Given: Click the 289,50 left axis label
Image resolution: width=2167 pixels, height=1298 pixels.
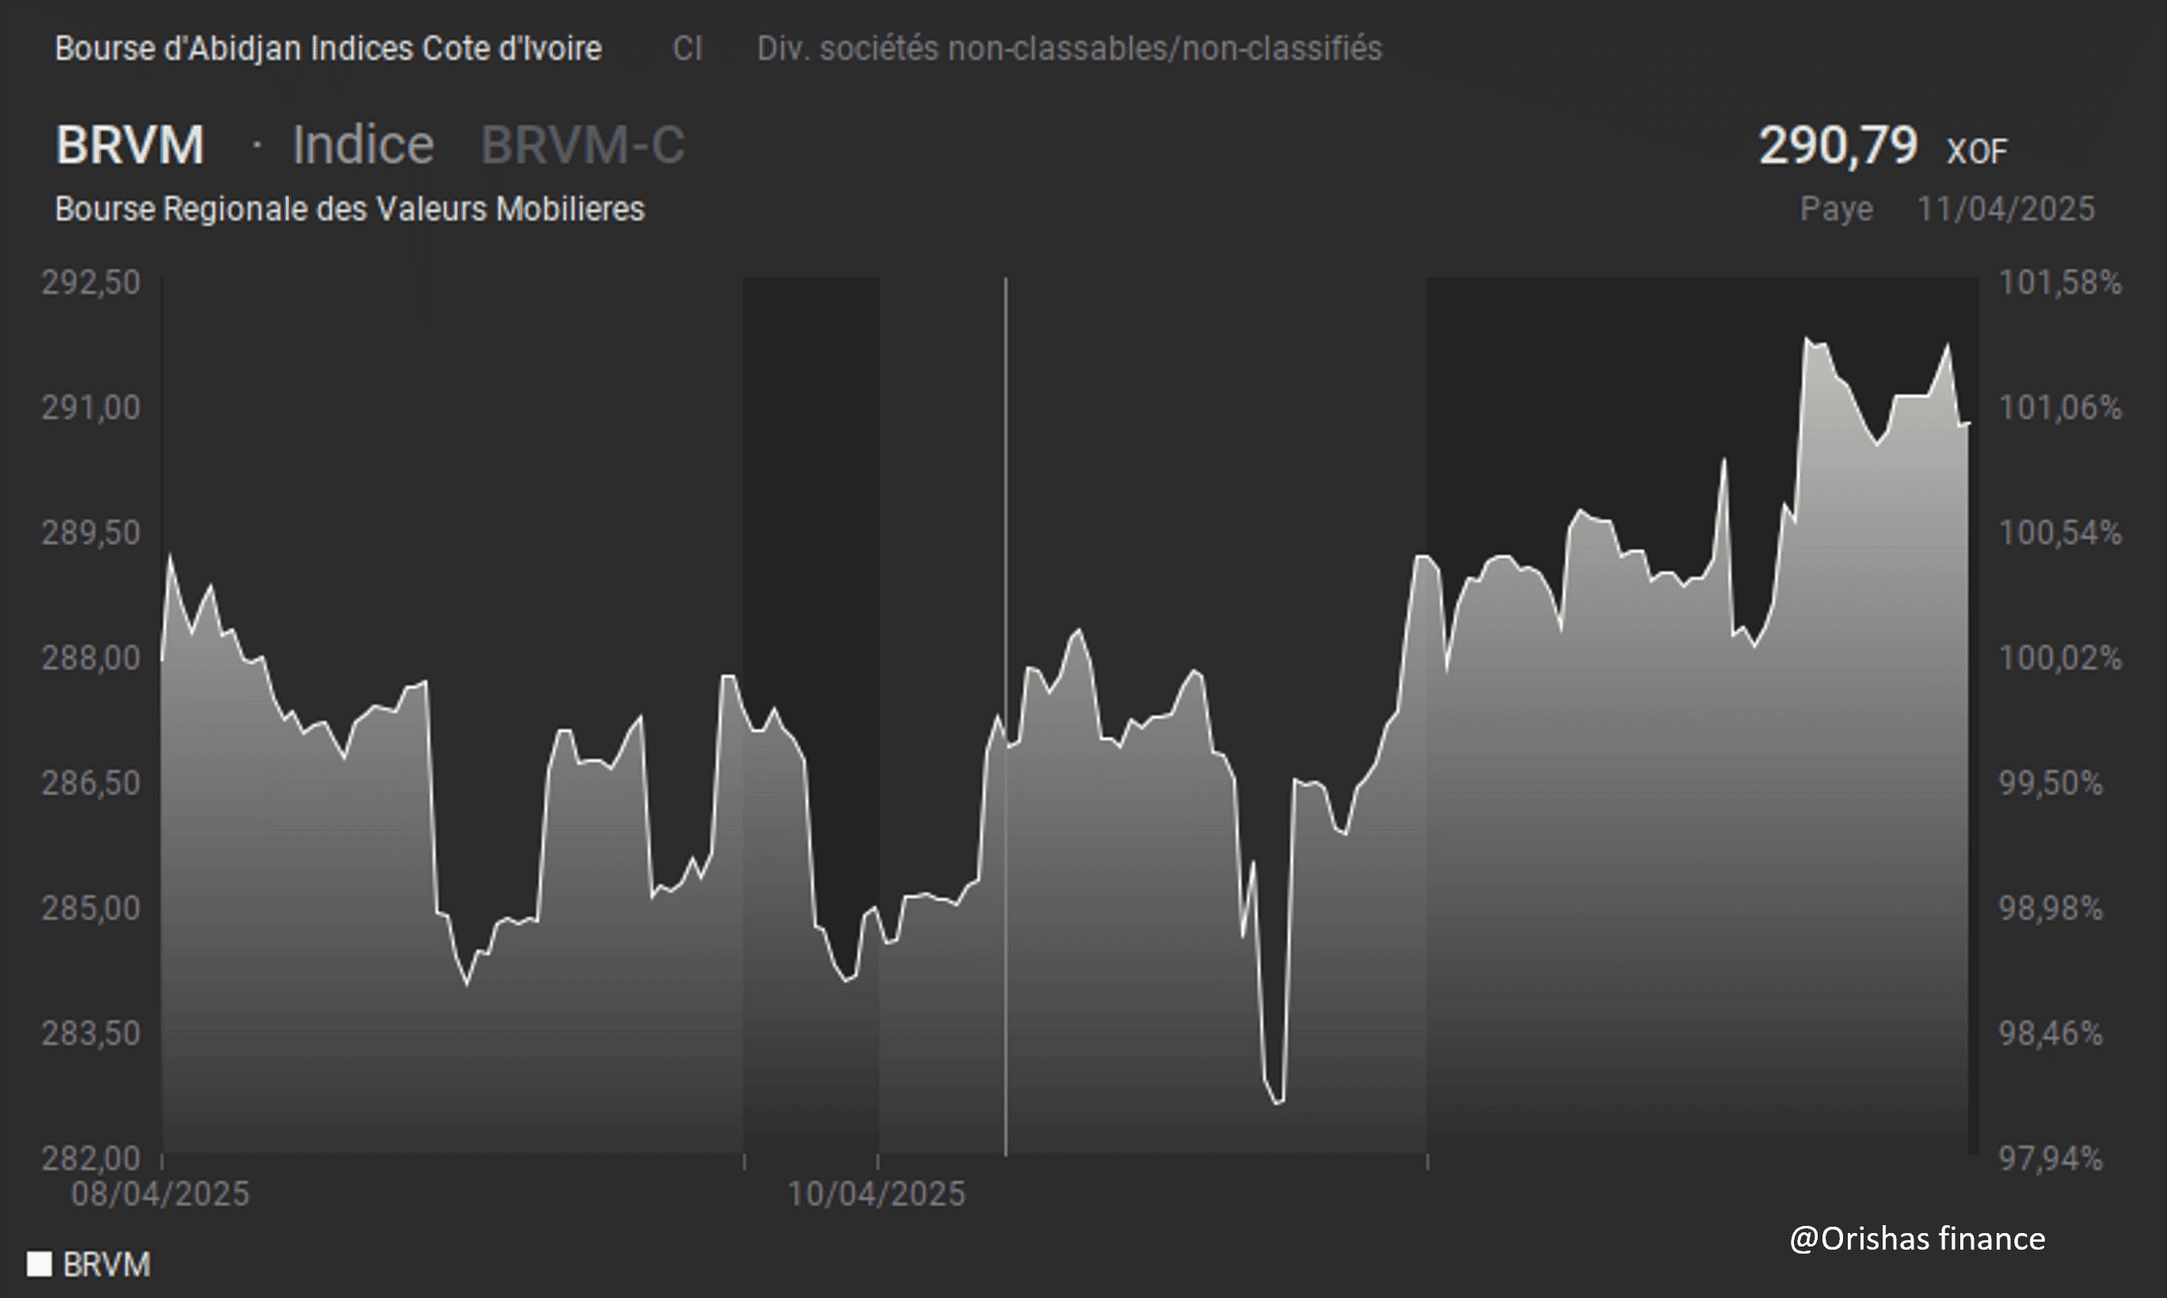Looking at the screenshot, I should click(91, 533).
